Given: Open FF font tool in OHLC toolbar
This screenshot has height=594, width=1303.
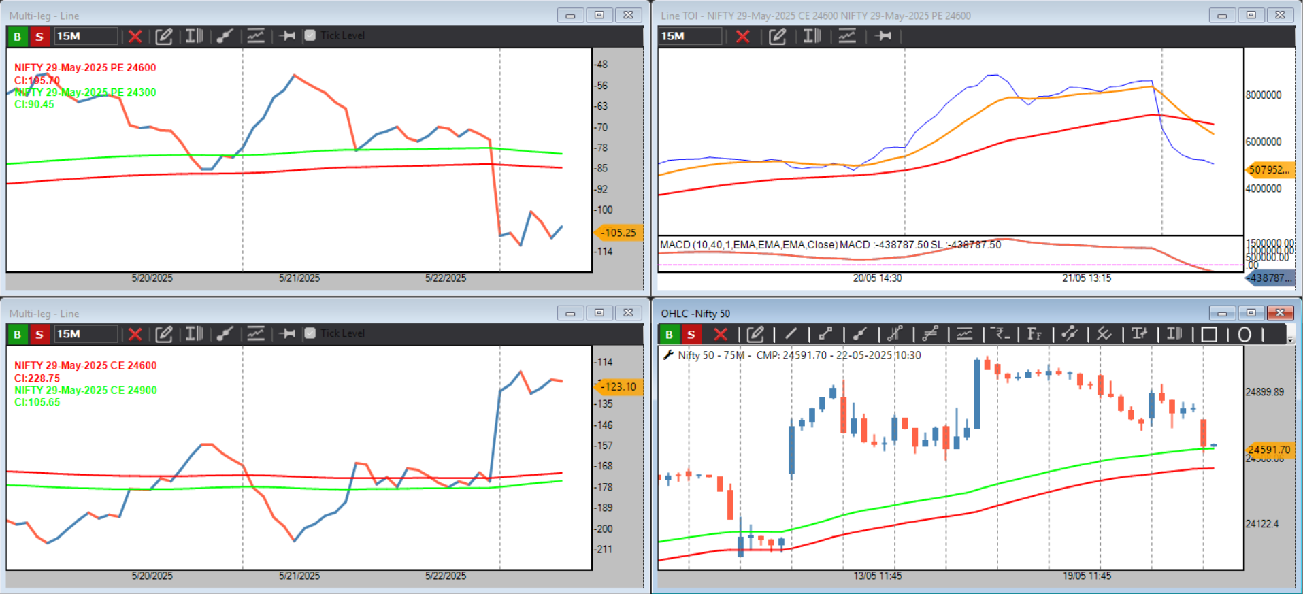Looking at the screenshot, I should tap(1034, 333).
